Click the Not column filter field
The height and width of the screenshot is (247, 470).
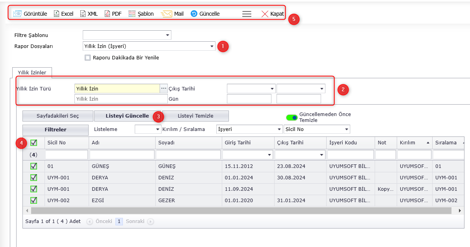click(x=386, y=155)
